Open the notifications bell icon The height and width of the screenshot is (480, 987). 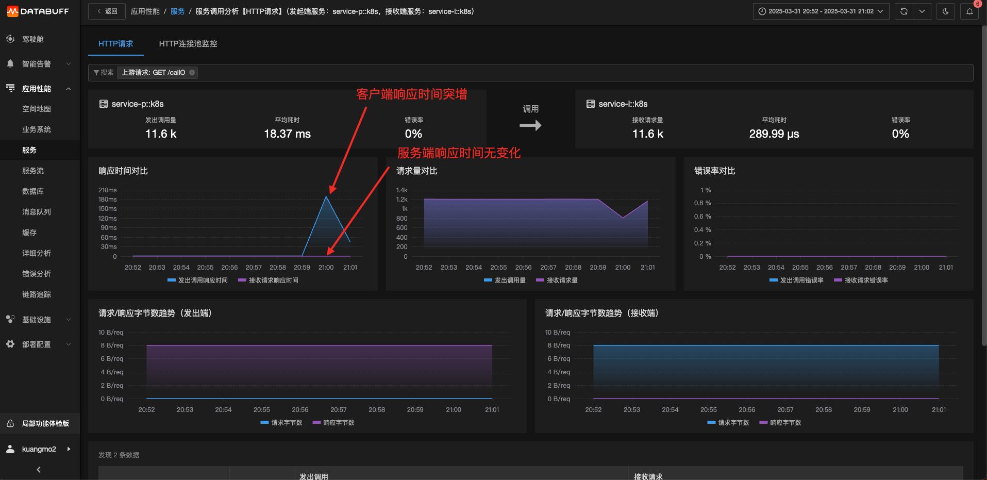[969, 11]
